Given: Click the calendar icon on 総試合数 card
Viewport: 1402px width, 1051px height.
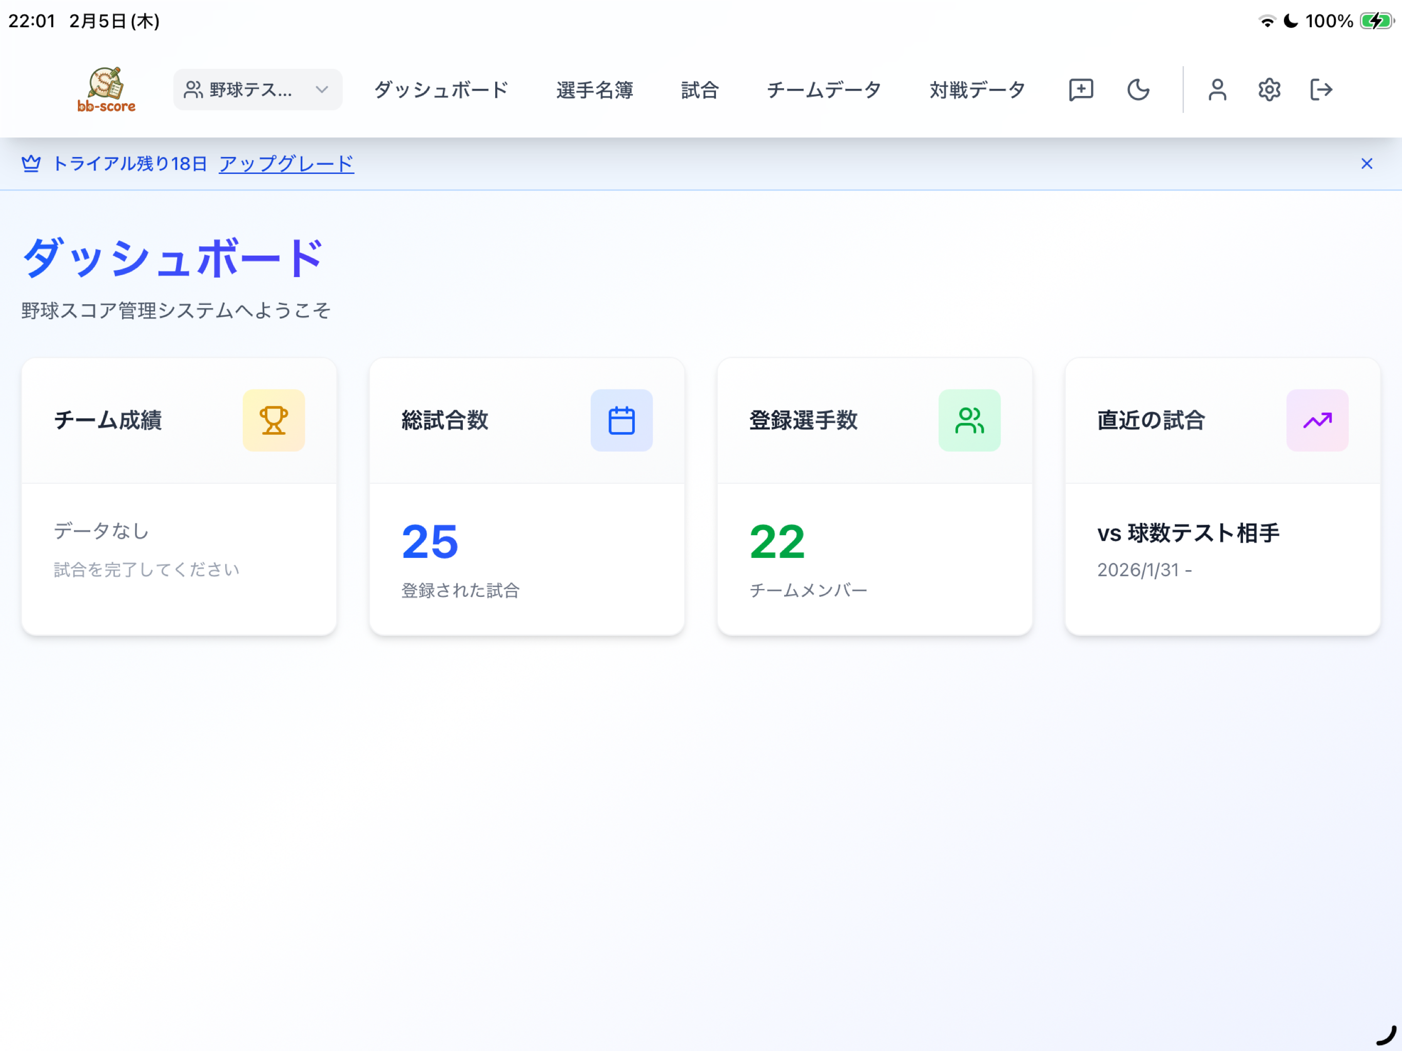Looking at the screenshot, I should tap(621, 420).
